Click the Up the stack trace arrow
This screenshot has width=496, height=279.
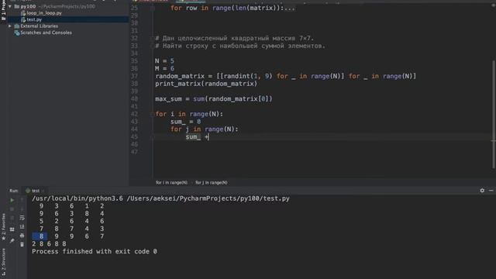click(x=22, y=200)
